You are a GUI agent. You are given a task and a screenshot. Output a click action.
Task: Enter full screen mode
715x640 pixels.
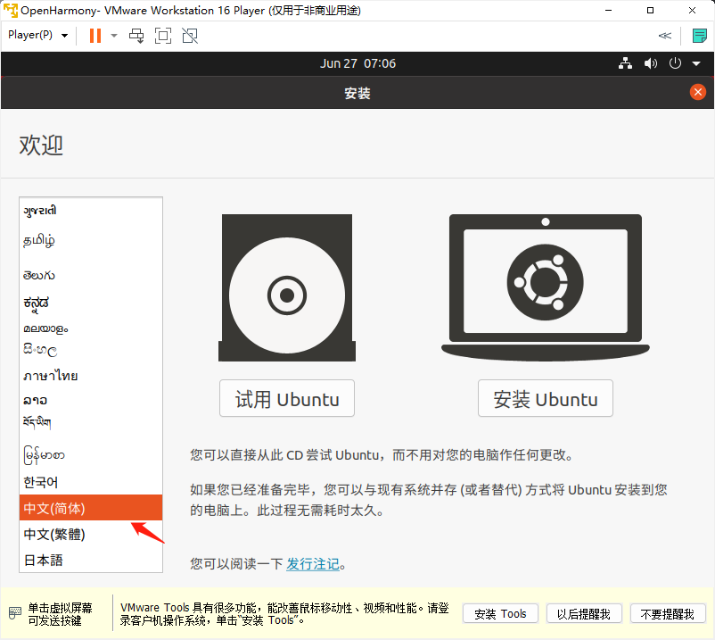[163, 36]
